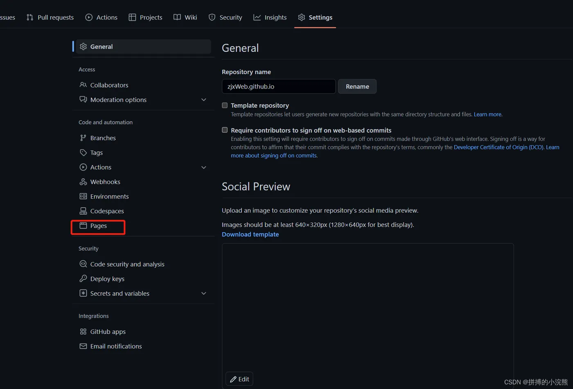Open the Insights tab
Viewport: 573px width, 389px height.
click(x=270, y=17)
